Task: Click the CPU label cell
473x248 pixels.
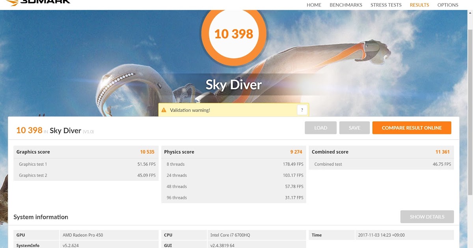Action: tap(184, 235)
